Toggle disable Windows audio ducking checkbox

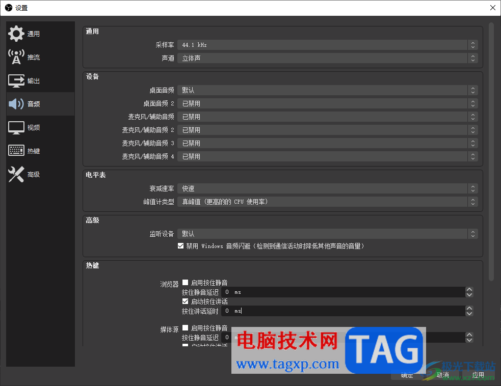pos(180,246)
